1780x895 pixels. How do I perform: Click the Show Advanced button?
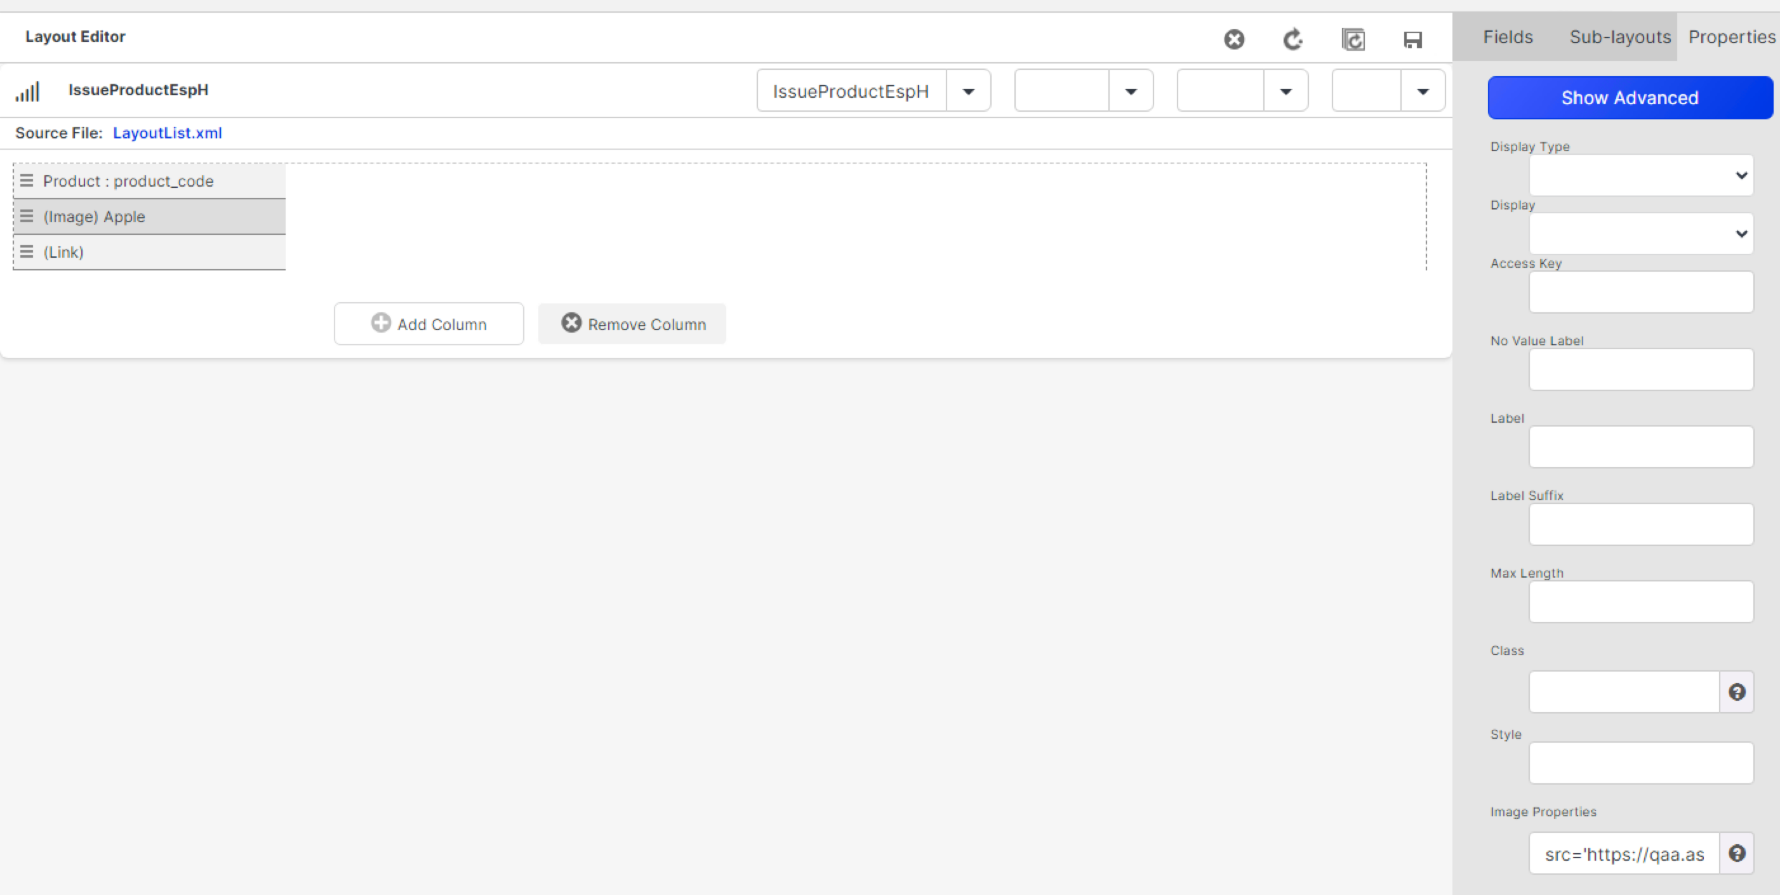click(x=1630, y=98)
